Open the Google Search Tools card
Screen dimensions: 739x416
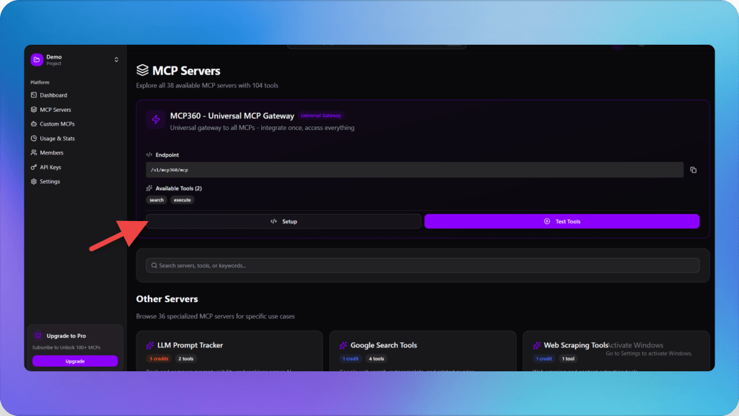(423, 351)
